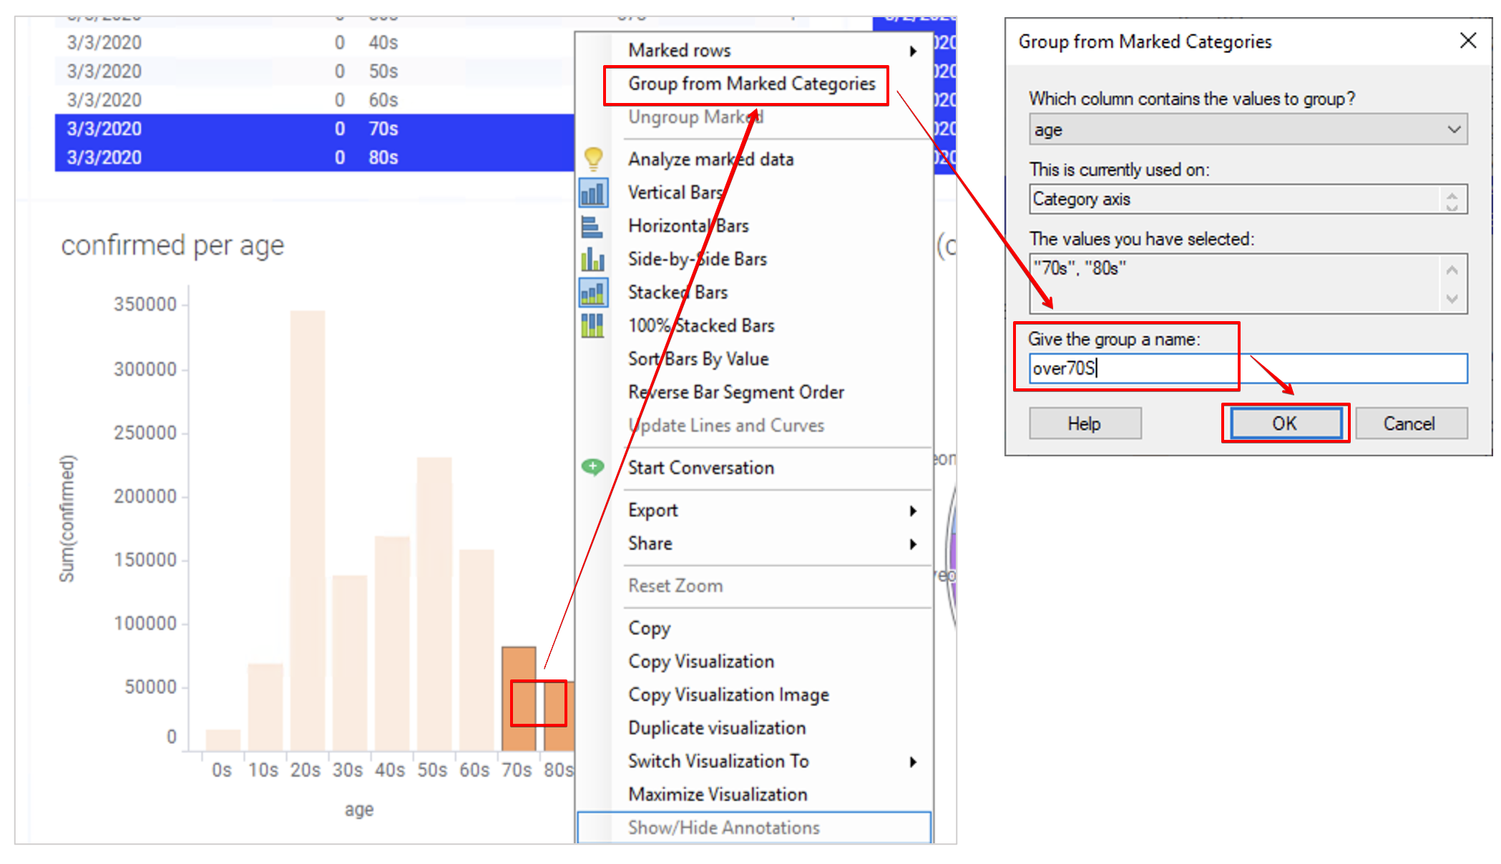
Task: Click scroll-up arrow in selected values box
Action: [1452, 270]
